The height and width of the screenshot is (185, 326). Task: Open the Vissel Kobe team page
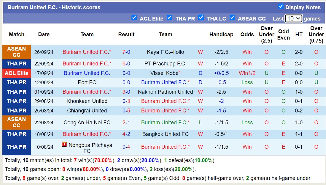coord(164,73)
